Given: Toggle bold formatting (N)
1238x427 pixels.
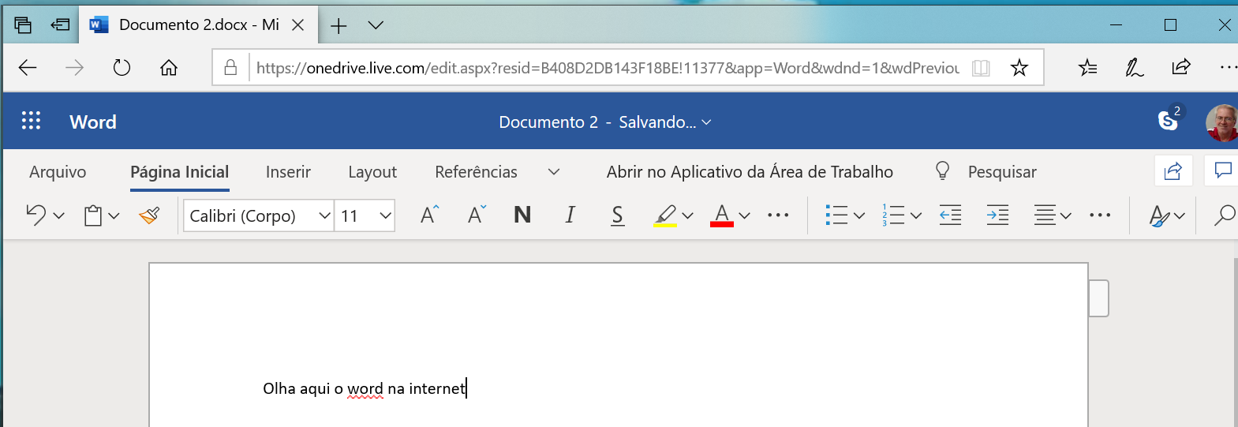Looking at the screenshot, I should click(522, 215).
